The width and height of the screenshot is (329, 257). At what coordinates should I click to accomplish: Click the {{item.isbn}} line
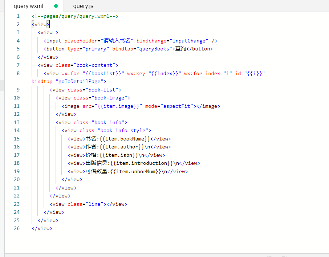116,155
